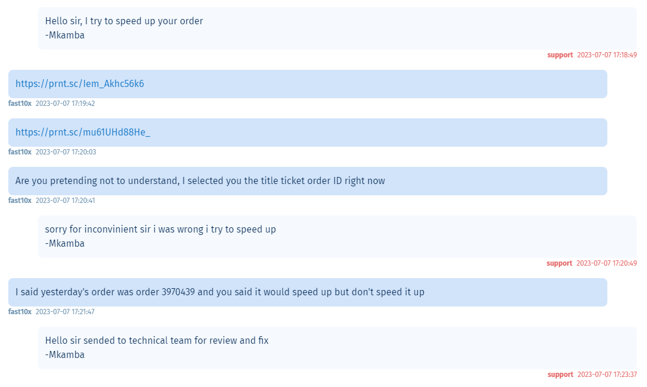The width and height of the screenshot is (647, 387).
Task: Click the timestamp 2023-07-07 17:19:42
Action: (x=65, y=104)
